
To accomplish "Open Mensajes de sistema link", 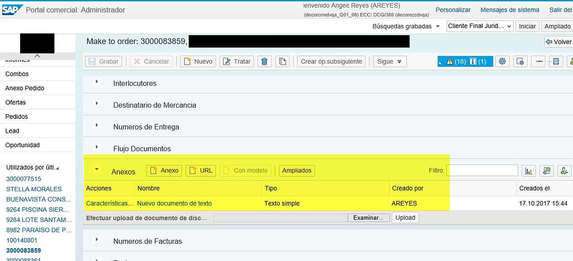I will pyautogui.click(x=510, y=10).
